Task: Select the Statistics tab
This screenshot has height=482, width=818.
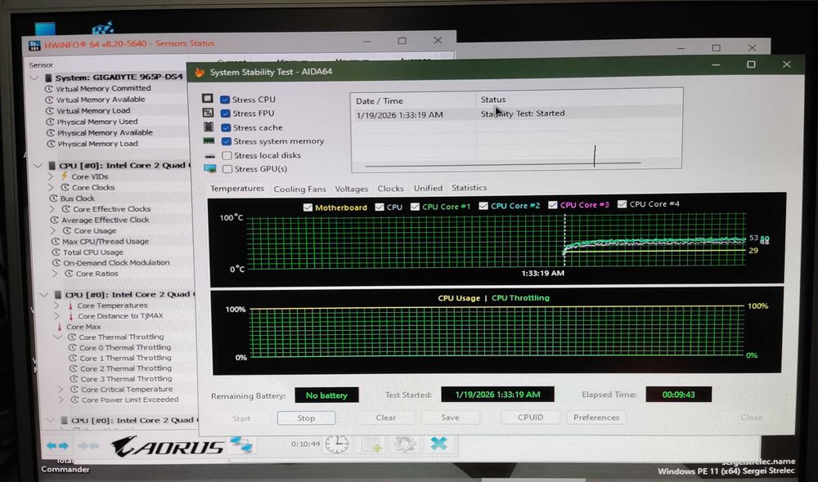Action: [x=469, y=188]
